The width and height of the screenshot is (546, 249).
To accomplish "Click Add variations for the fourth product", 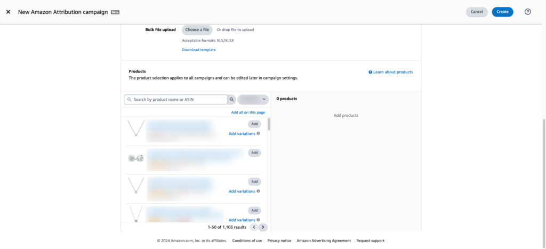I will point(242,220).
